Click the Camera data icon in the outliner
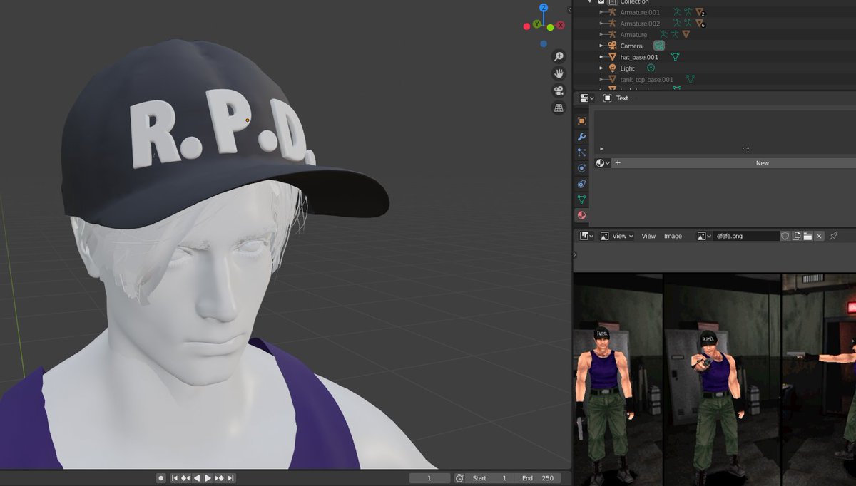The width and height of the screenshot is (856, 486). pyautogui.click(x=659, y=46)
